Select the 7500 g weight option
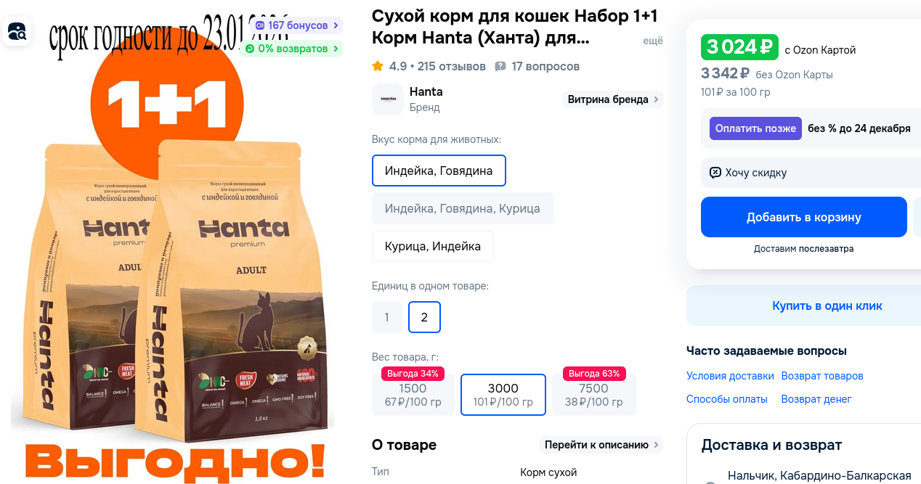The image size is (921, 484). pos(593,394)
